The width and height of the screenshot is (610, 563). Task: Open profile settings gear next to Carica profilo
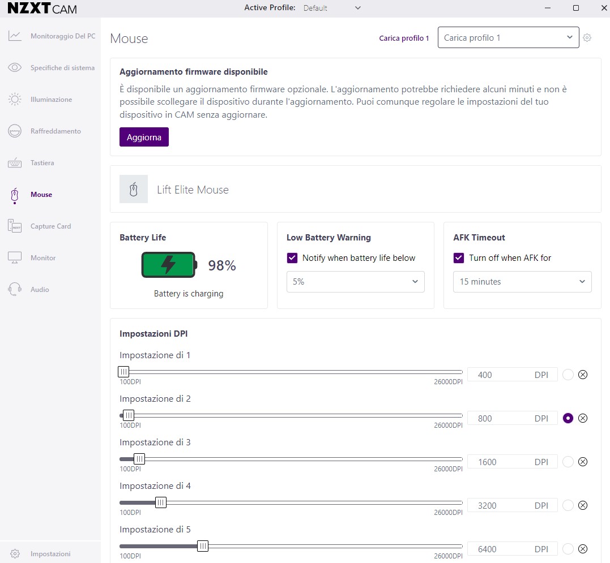(587, 38)
